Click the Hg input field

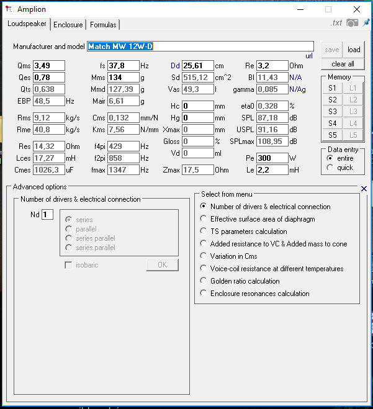coord(198,118)
